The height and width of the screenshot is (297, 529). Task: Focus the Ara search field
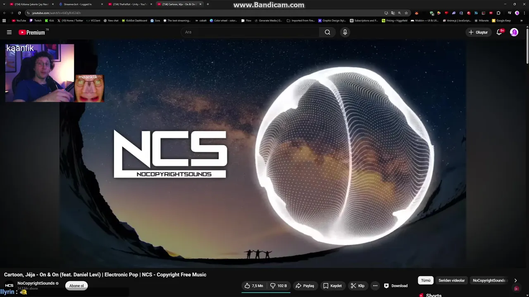pyautogui.click(x=250, y=32)
